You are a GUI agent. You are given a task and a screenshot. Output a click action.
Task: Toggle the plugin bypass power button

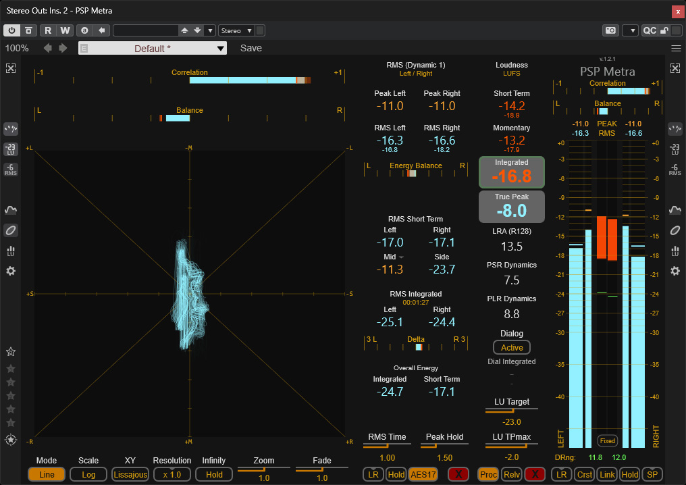click(x=11, y=30)
